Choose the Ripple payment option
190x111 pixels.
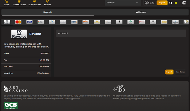pyautogui.click(x=175, y=22)
